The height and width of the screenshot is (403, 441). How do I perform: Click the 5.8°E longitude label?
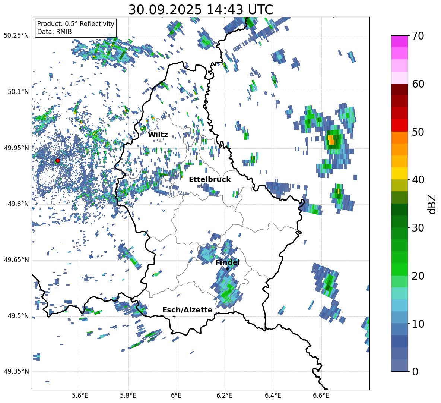point(128,396)
